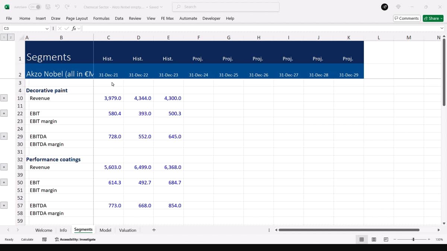This screenshot has width=447, height=251.
Task: Click the previous sheet navigation arrow
Action: [8, 230]
